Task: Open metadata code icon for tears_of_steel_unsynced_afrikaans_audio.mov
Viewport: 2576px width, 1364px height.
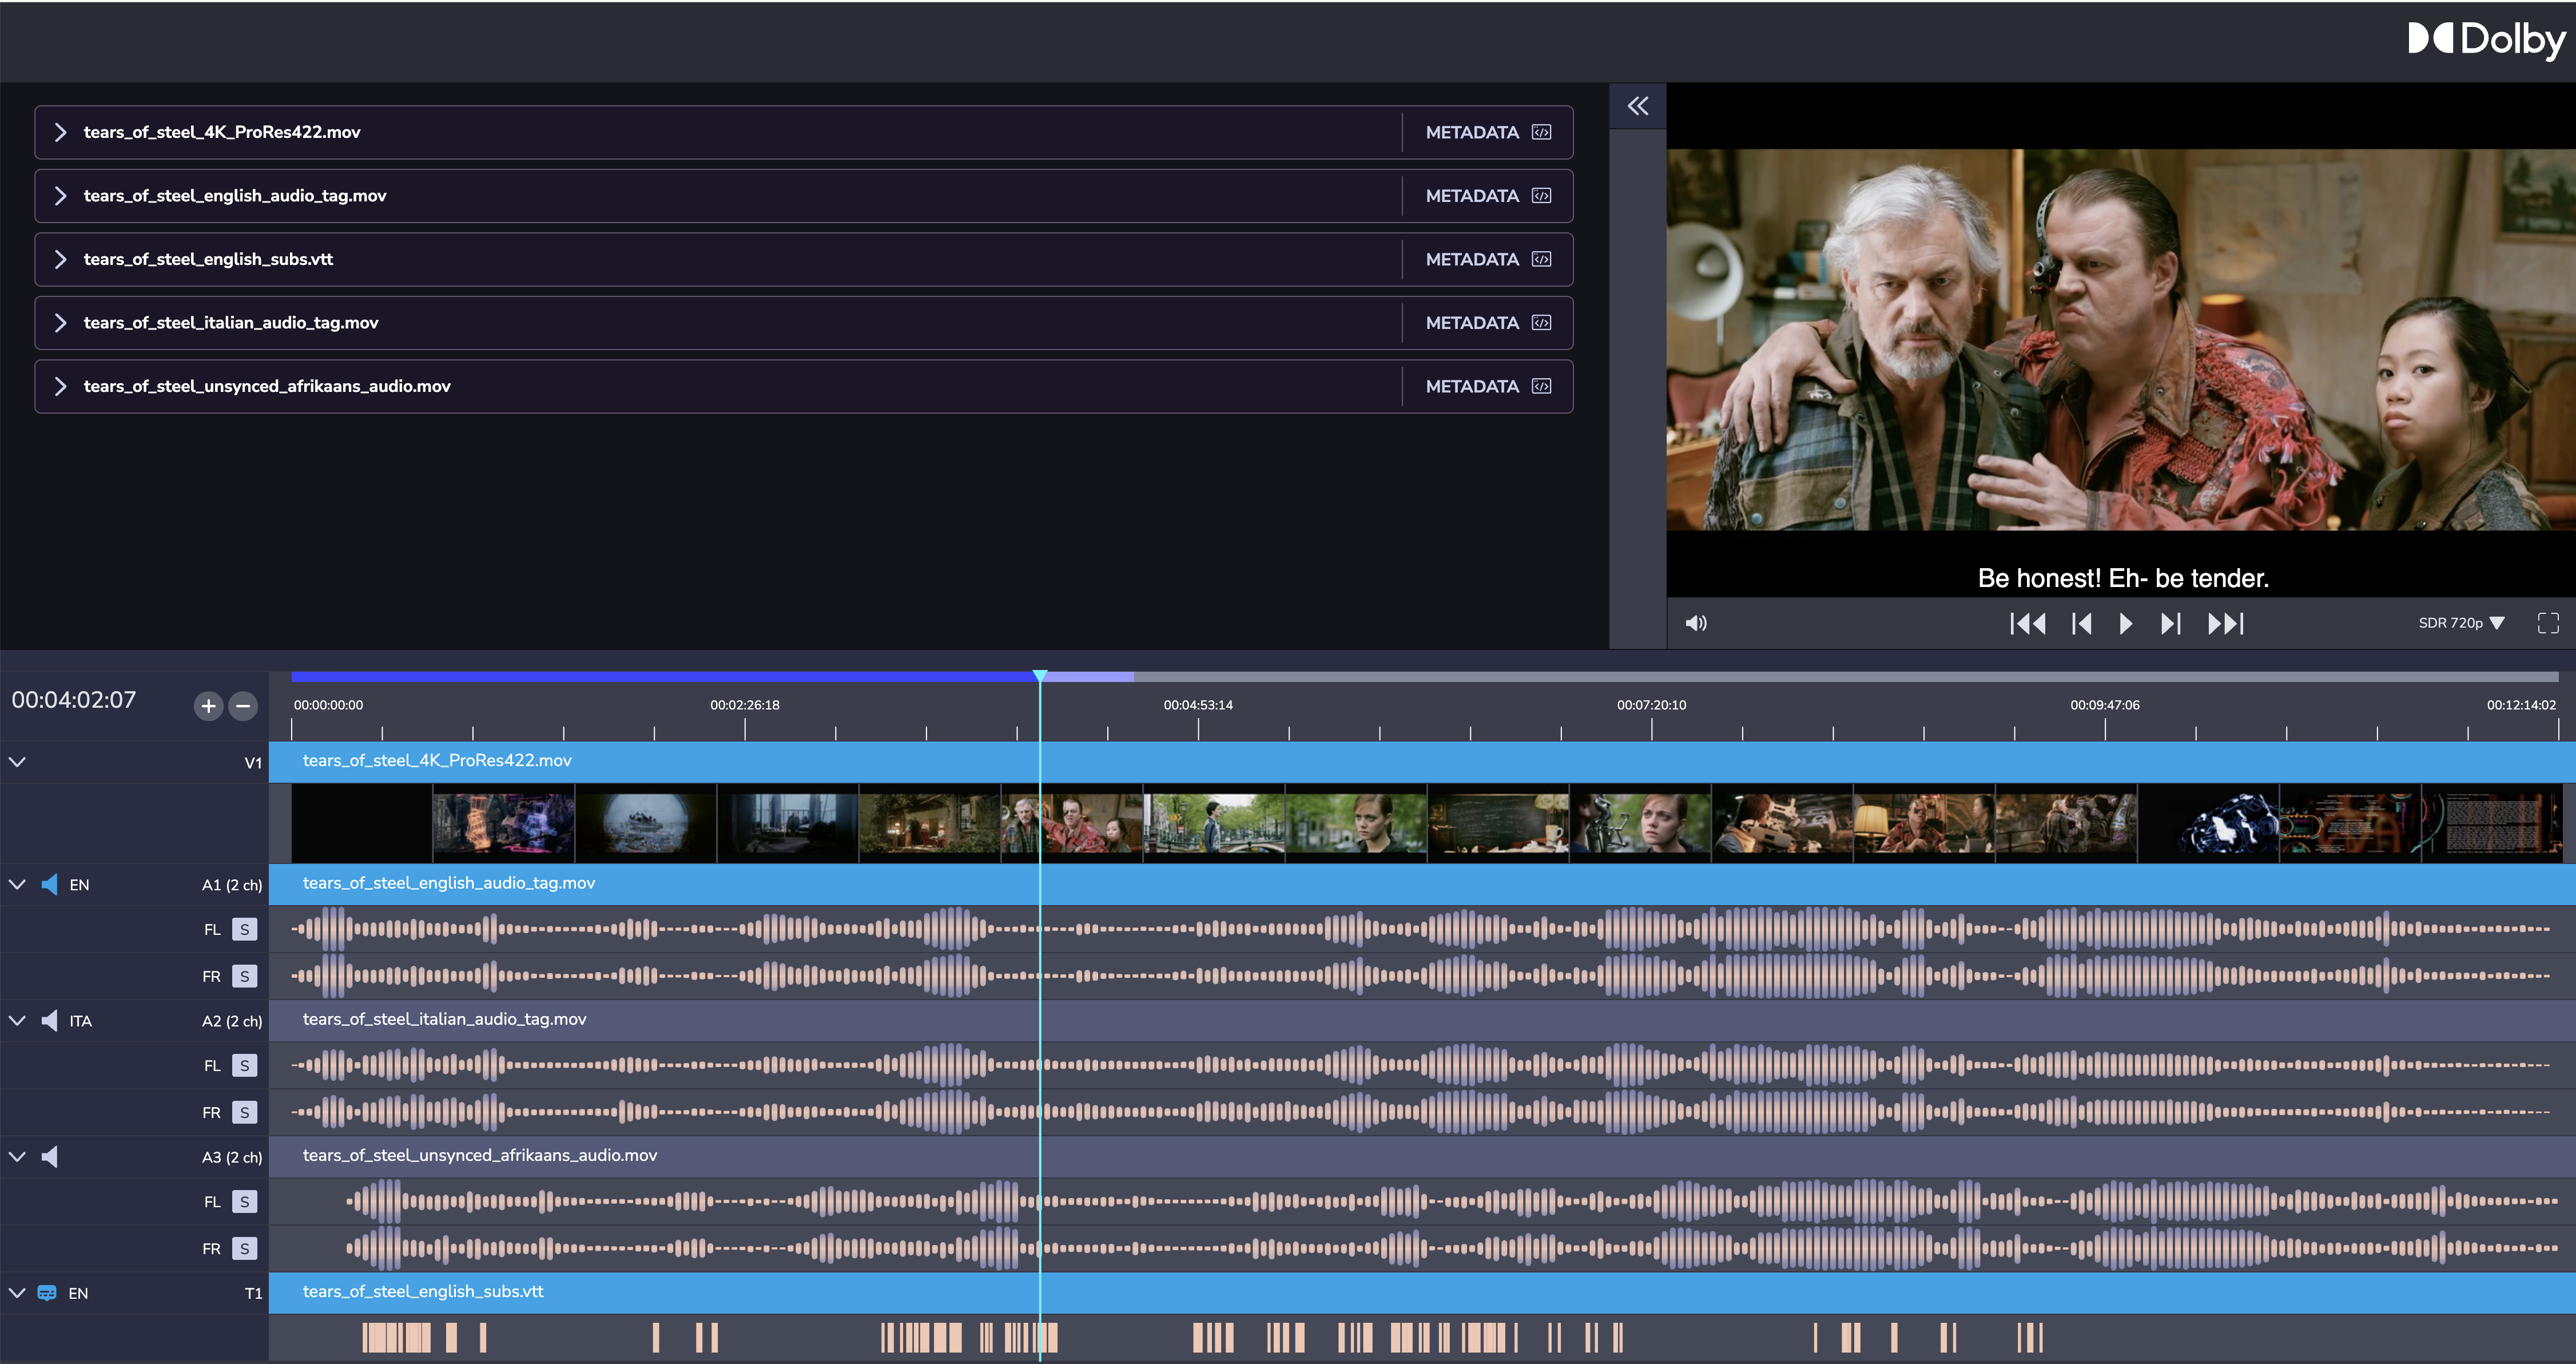Action: [x=1541, y=386]
